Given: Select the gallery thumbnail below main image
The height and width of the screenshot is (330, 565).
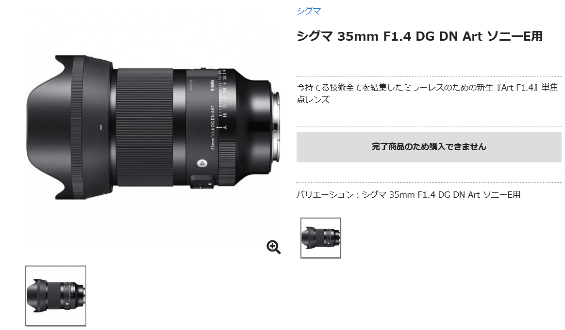Looking at the screenshot, I should [x=55, y=296].
